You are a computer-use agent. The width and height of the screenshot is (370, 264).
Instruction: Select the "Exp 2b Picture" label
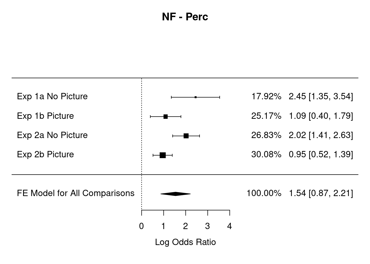coord(45,154)
